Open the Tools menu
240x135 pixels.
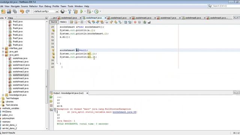coord(70,6)
